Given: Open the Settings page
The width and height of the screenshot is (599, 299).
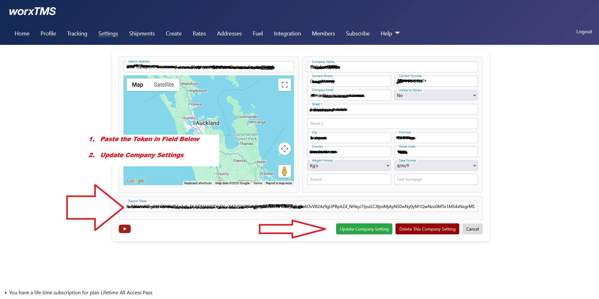Looking at the screenshot, I should [x=108, y=34].
